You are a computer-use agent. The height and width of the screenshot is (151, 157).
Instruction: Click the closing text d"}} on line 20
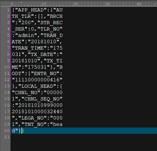coord(18,131)
